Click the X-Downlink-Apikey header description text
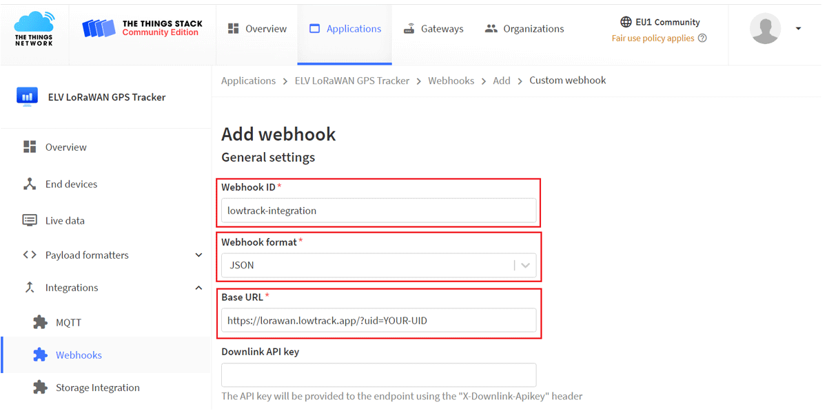Image resolution: width=827 pixels, height=413 pixels. [402, 396]
